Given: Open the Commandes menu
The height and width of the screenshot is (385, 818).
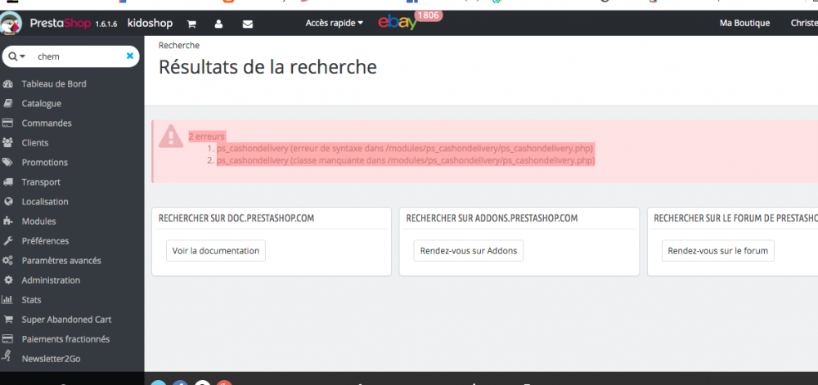Looking at the screenshot, I should (x=47, y=123).
